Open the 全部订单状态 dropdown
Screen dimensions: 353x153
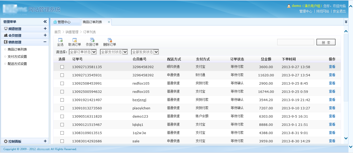pyautogui.click(x=83, y=52)
